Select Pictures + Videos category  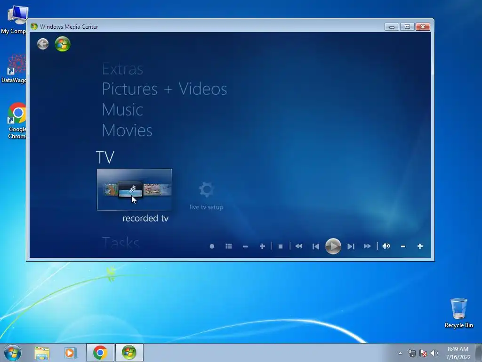pos(164,89)
